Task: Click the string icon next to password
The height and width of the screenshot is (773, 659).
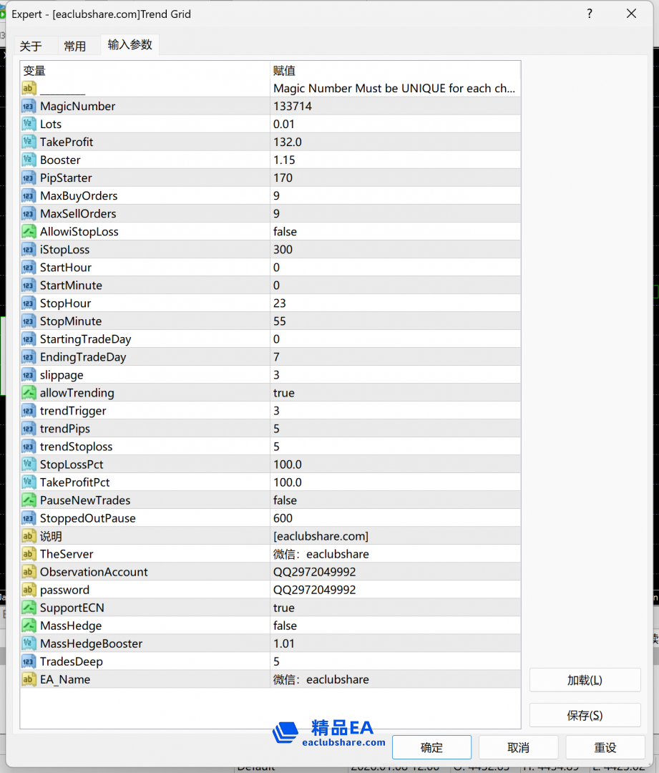Action: (29, 590)
